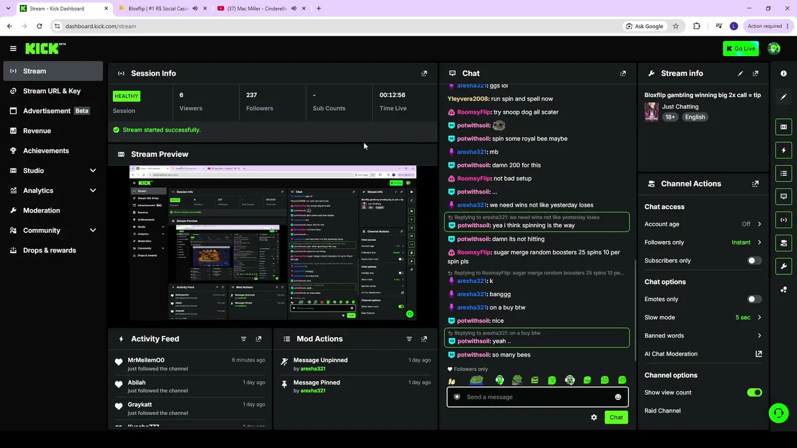Click the Just Chatting category thumbnail

[651, 112]
